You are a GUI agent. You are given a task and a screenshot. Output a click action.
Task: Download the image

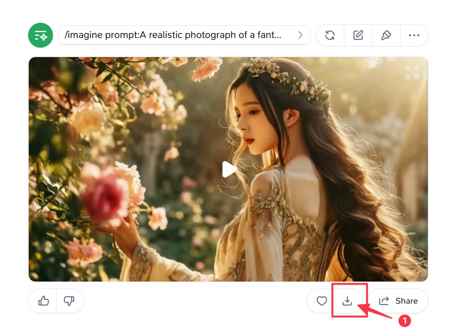tap(347, 301)
